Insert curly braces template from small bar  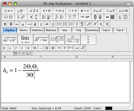(71, 24)
